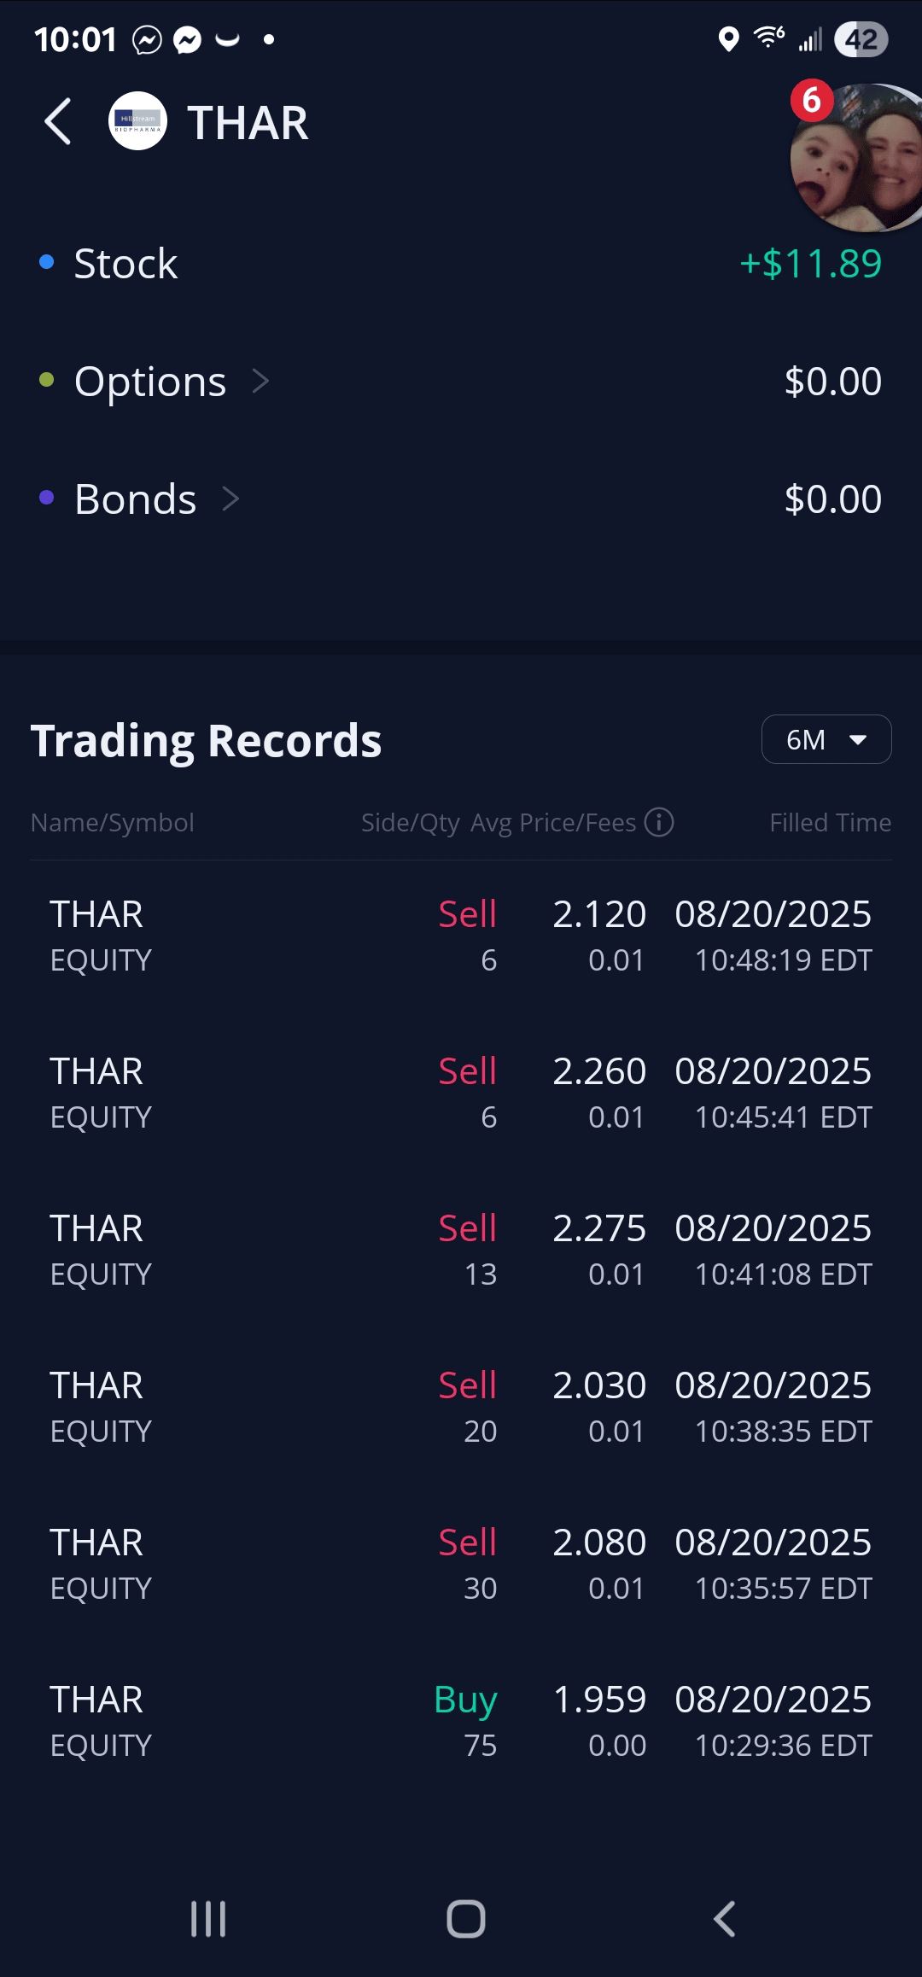Tap the back arrow beside THAR
The height and width of the screenshot is (1977, 922).
58,122
